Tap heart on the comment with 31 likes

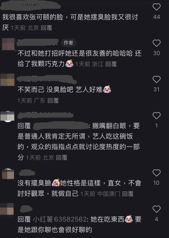157,79
